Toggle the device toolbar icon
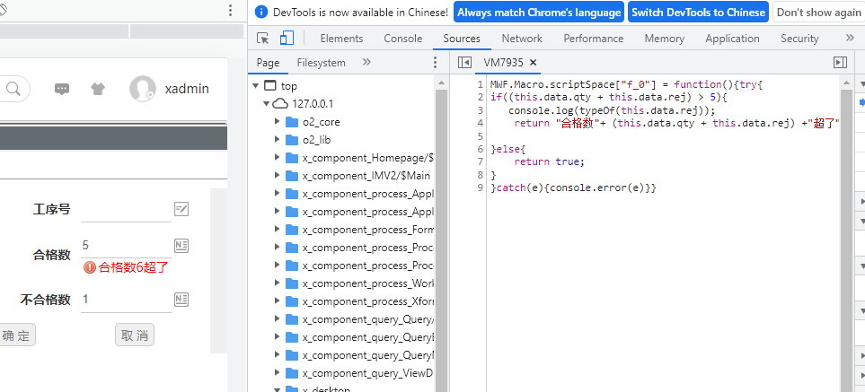This screenshot has width=865, height=392. pyautogui.click(x=287, y=39)
